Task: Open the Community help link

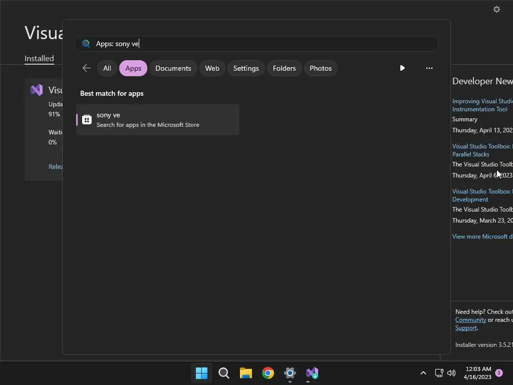Action: coord(470,320)
